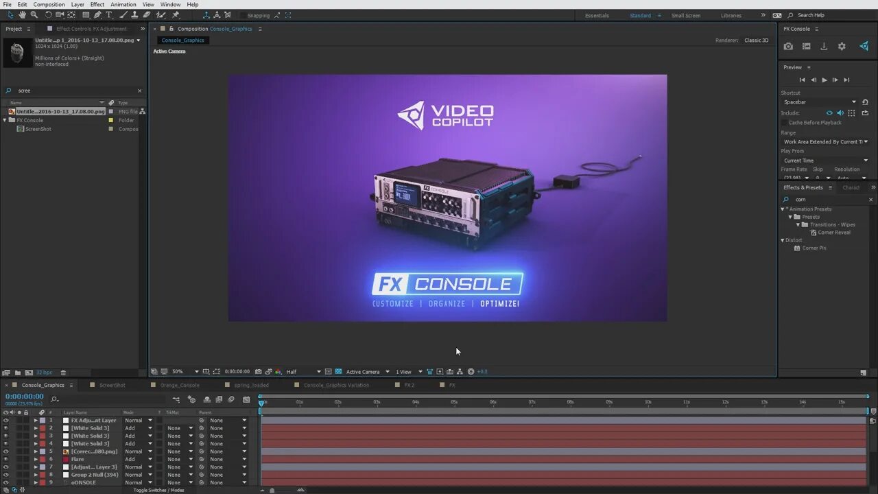The width and height of the screenshot is (878, 494).
Task: Select the Zoom magnifier tool
Action: click(x=34, y=14)
